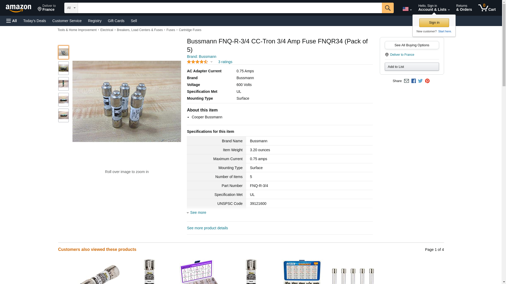Viewport: 506px width, 284px height.
Task: Open the language flag selector
Action: tap(407, 9)
